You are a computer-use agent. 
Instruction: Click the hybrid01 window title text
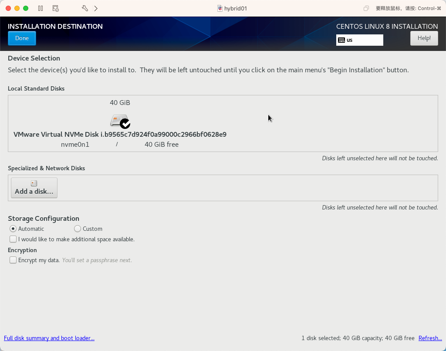click(x=236, y=8)
